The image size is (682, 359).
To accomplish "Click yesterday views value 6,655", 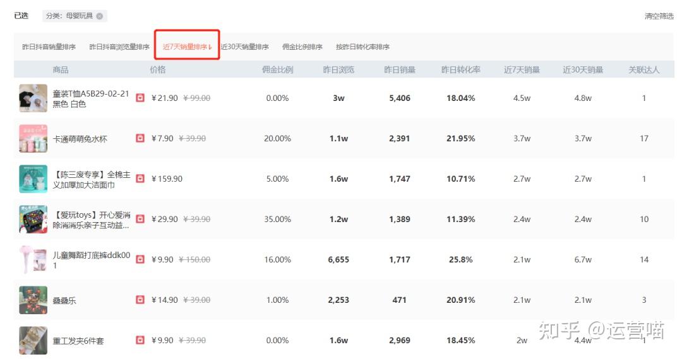I will coord(338,259).
